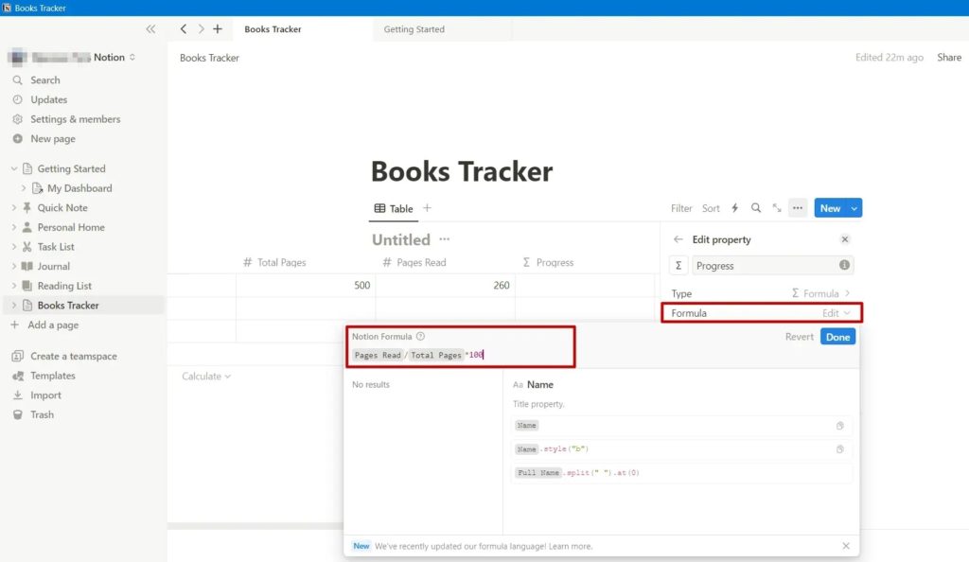
Task: Open automations lightning bolt icon
Action: [734, 208]
